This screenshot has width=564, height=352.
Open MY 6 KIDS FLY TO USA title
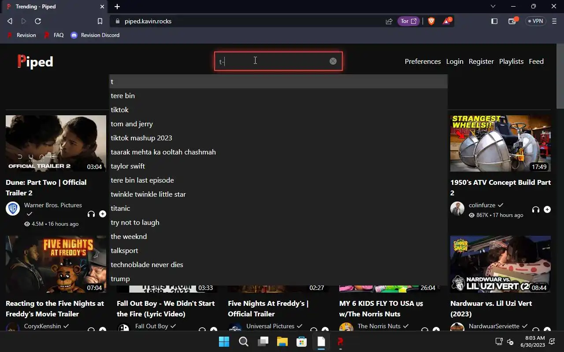(x=381, y=308)
